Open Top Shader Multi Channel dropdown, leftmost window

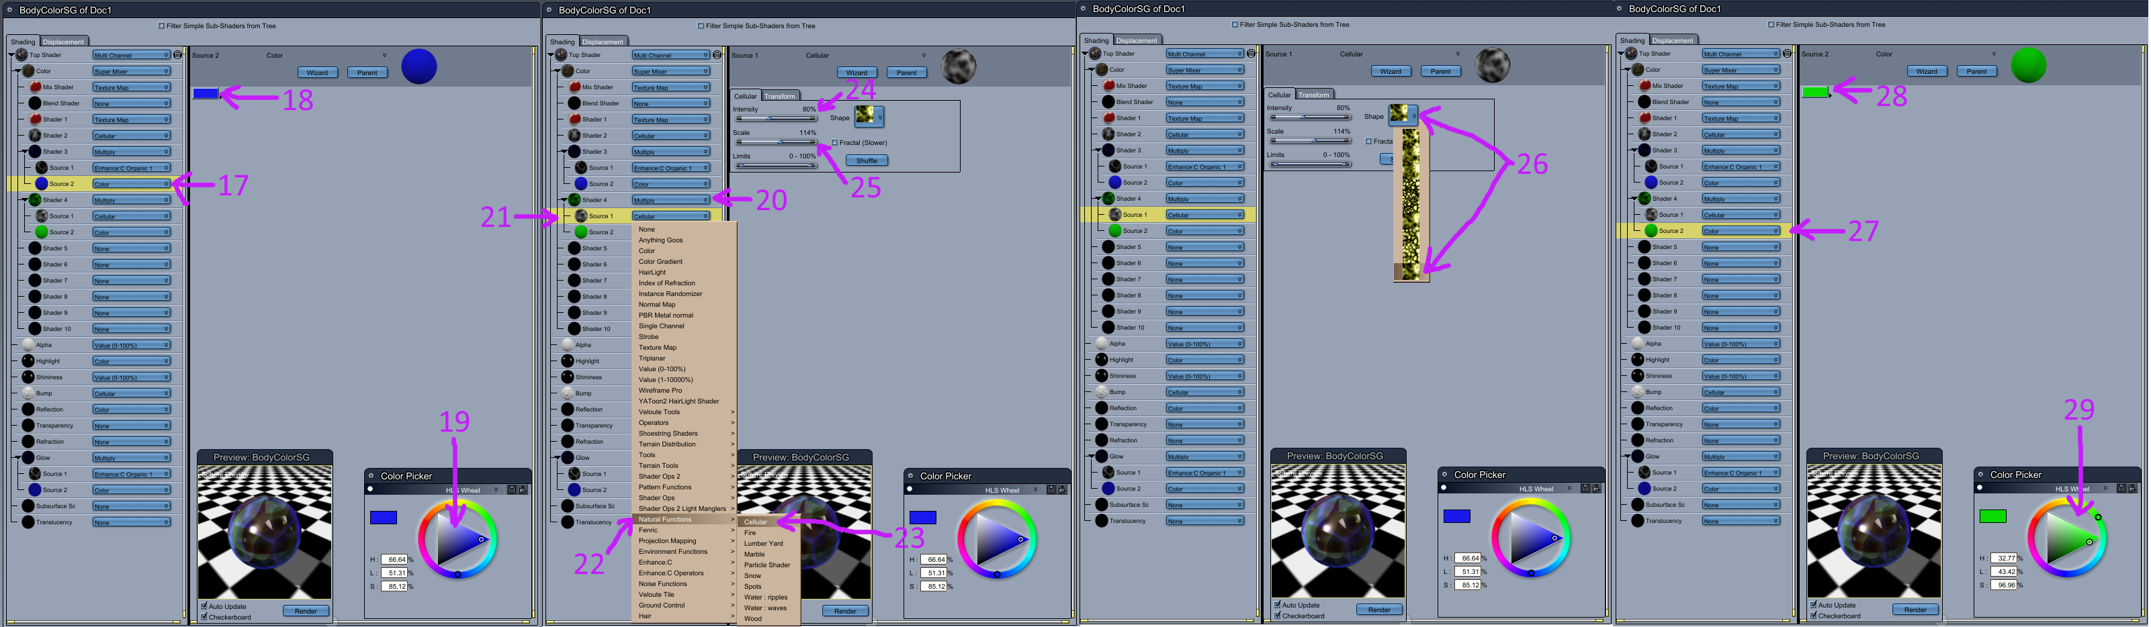pyautogui.click(x=131, y=55)
